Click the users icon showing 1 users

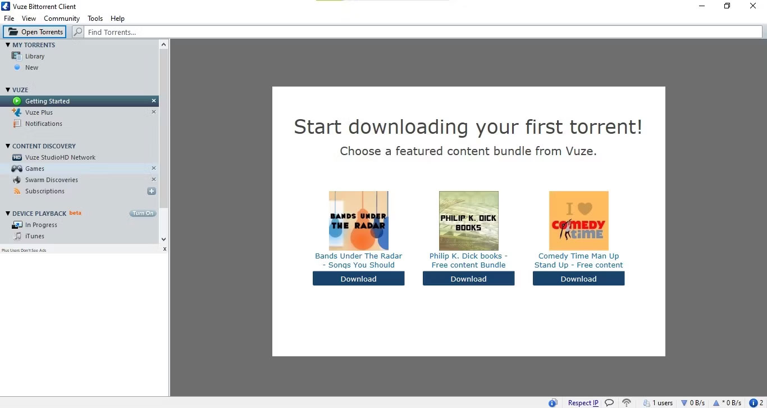[x=647, y=402]
